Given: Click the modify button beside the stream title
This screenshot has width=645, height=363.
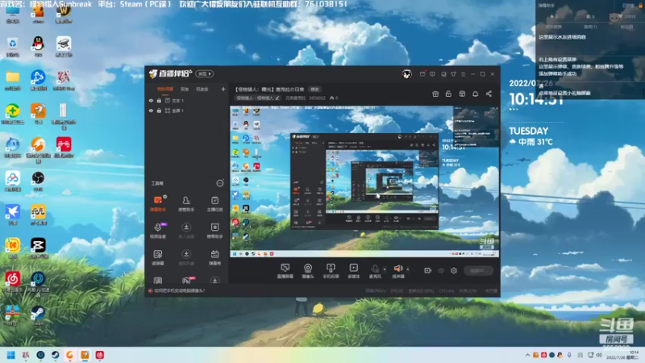Looking at the screenshot, I should click(x=314, y=90).
